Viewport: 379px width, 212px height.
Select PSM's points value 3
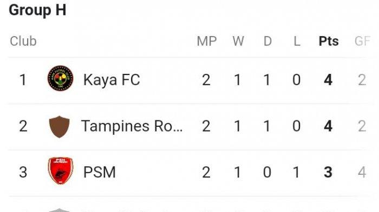[328, 172]
